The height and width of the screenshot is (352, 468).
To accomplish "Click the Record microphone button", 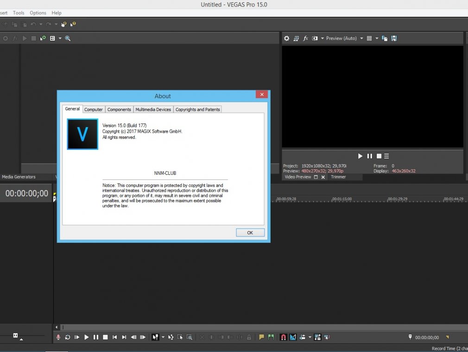I will (58, 337).
